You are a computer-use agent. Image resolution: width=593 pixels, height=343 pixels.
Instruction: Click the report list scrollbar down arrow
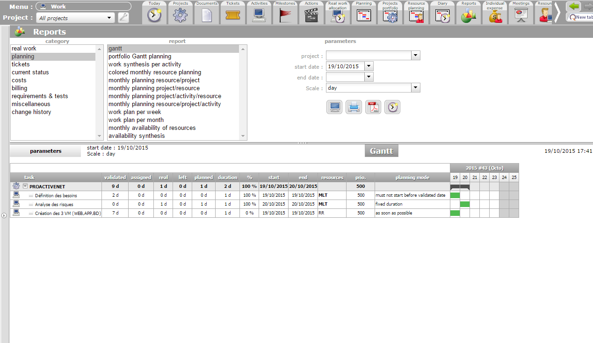point(243,136)
